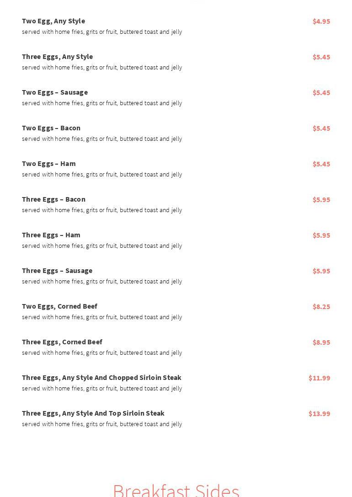Click the Two Eggs – Ham title
352x497 pixels.
tap(49, 164)
